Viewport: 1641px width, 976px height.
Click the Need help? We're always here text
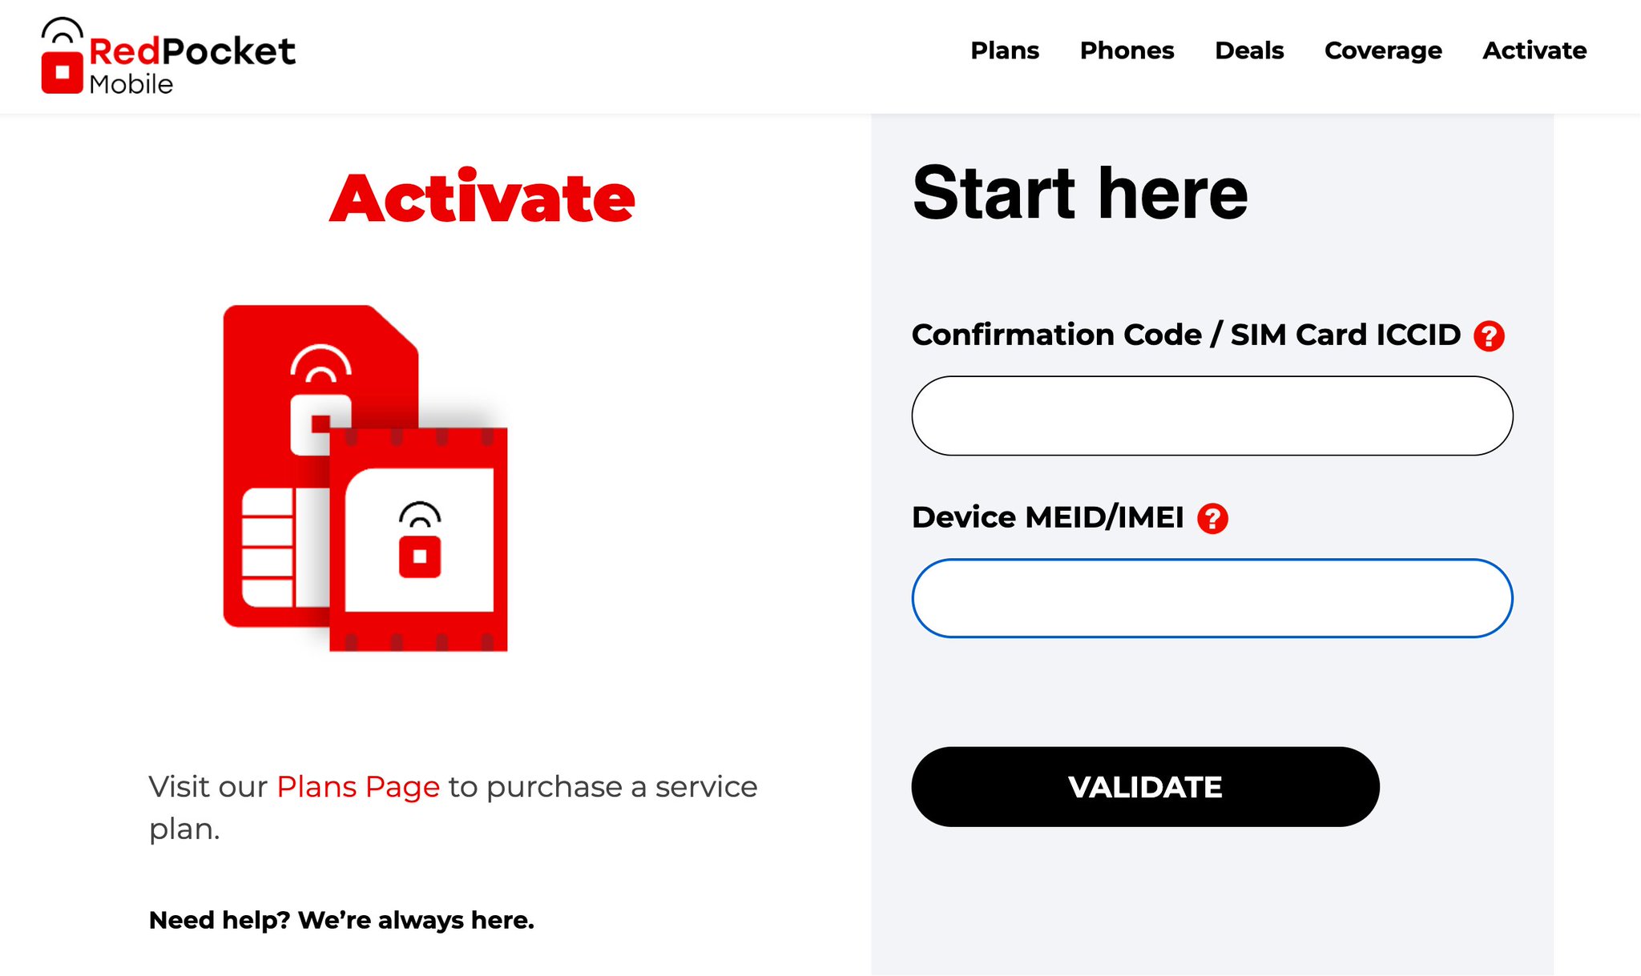(x=341, y=921)
